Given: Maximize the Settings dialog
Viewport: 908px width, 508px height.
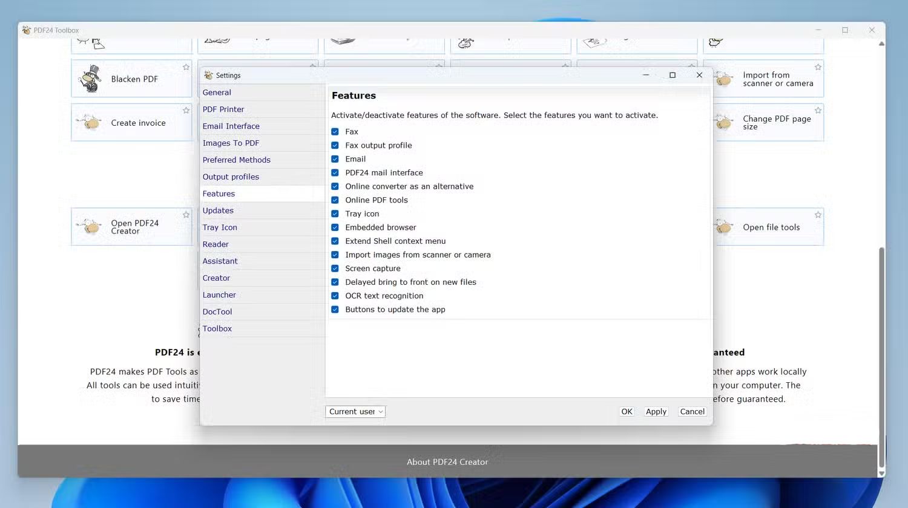Looking at the screenshot, I should (x=673, y=75).
